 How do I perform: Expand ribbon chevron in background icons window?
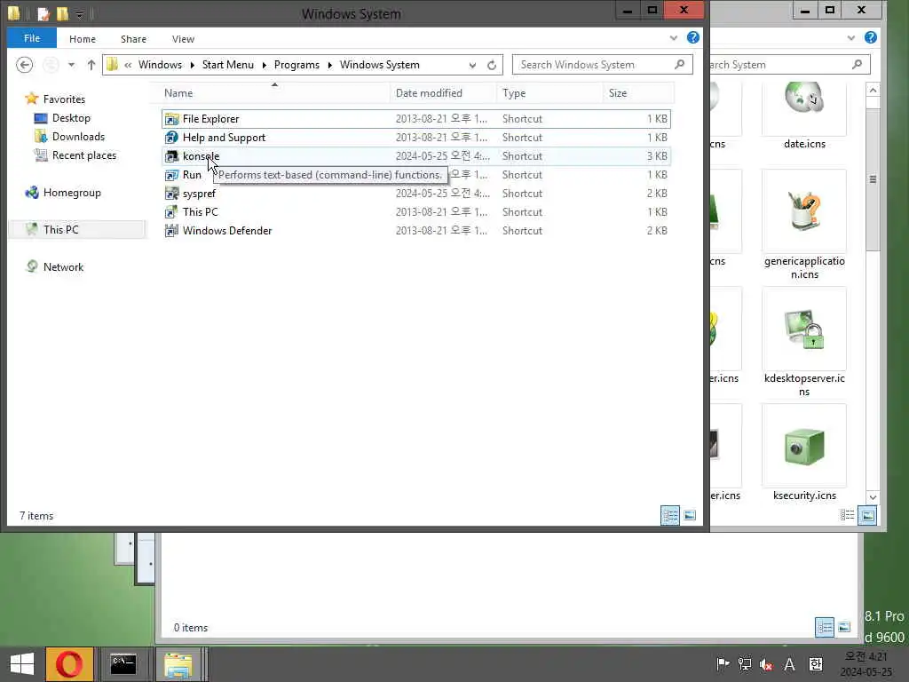(850, 37)
